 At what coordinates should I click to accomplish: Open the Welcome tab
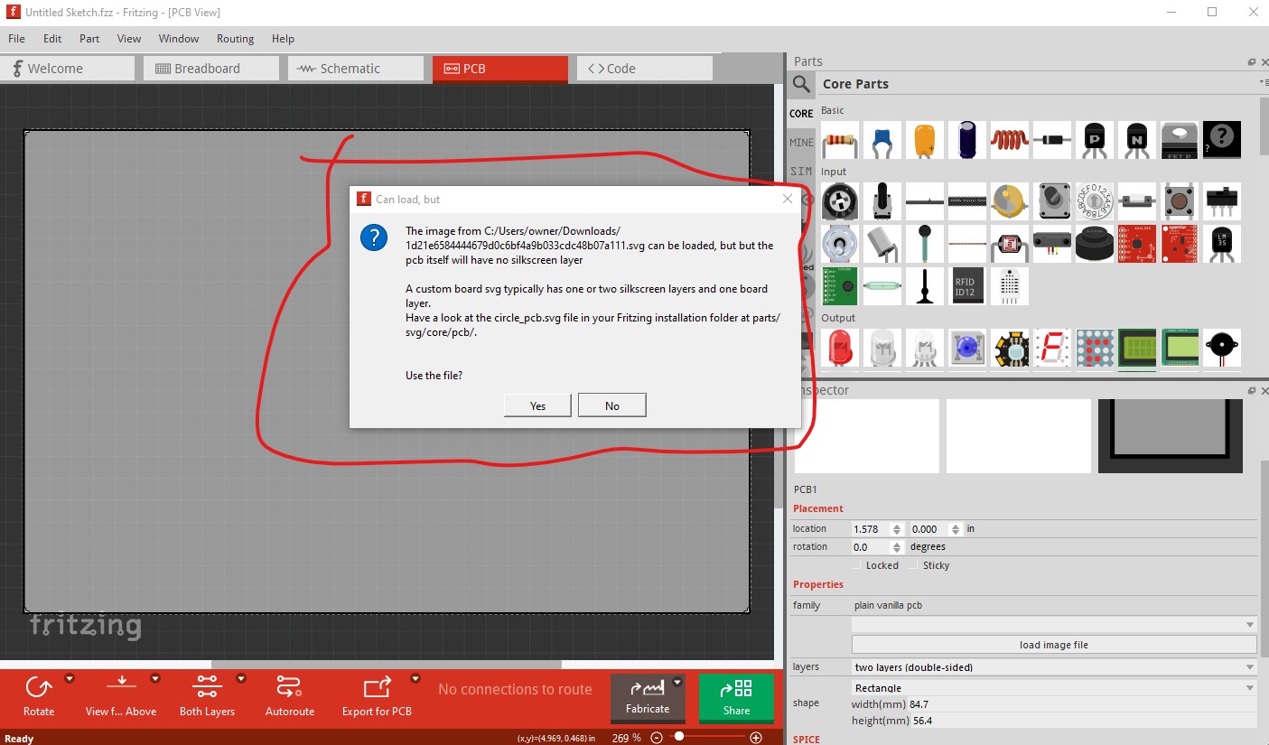(x=67, y=69)
